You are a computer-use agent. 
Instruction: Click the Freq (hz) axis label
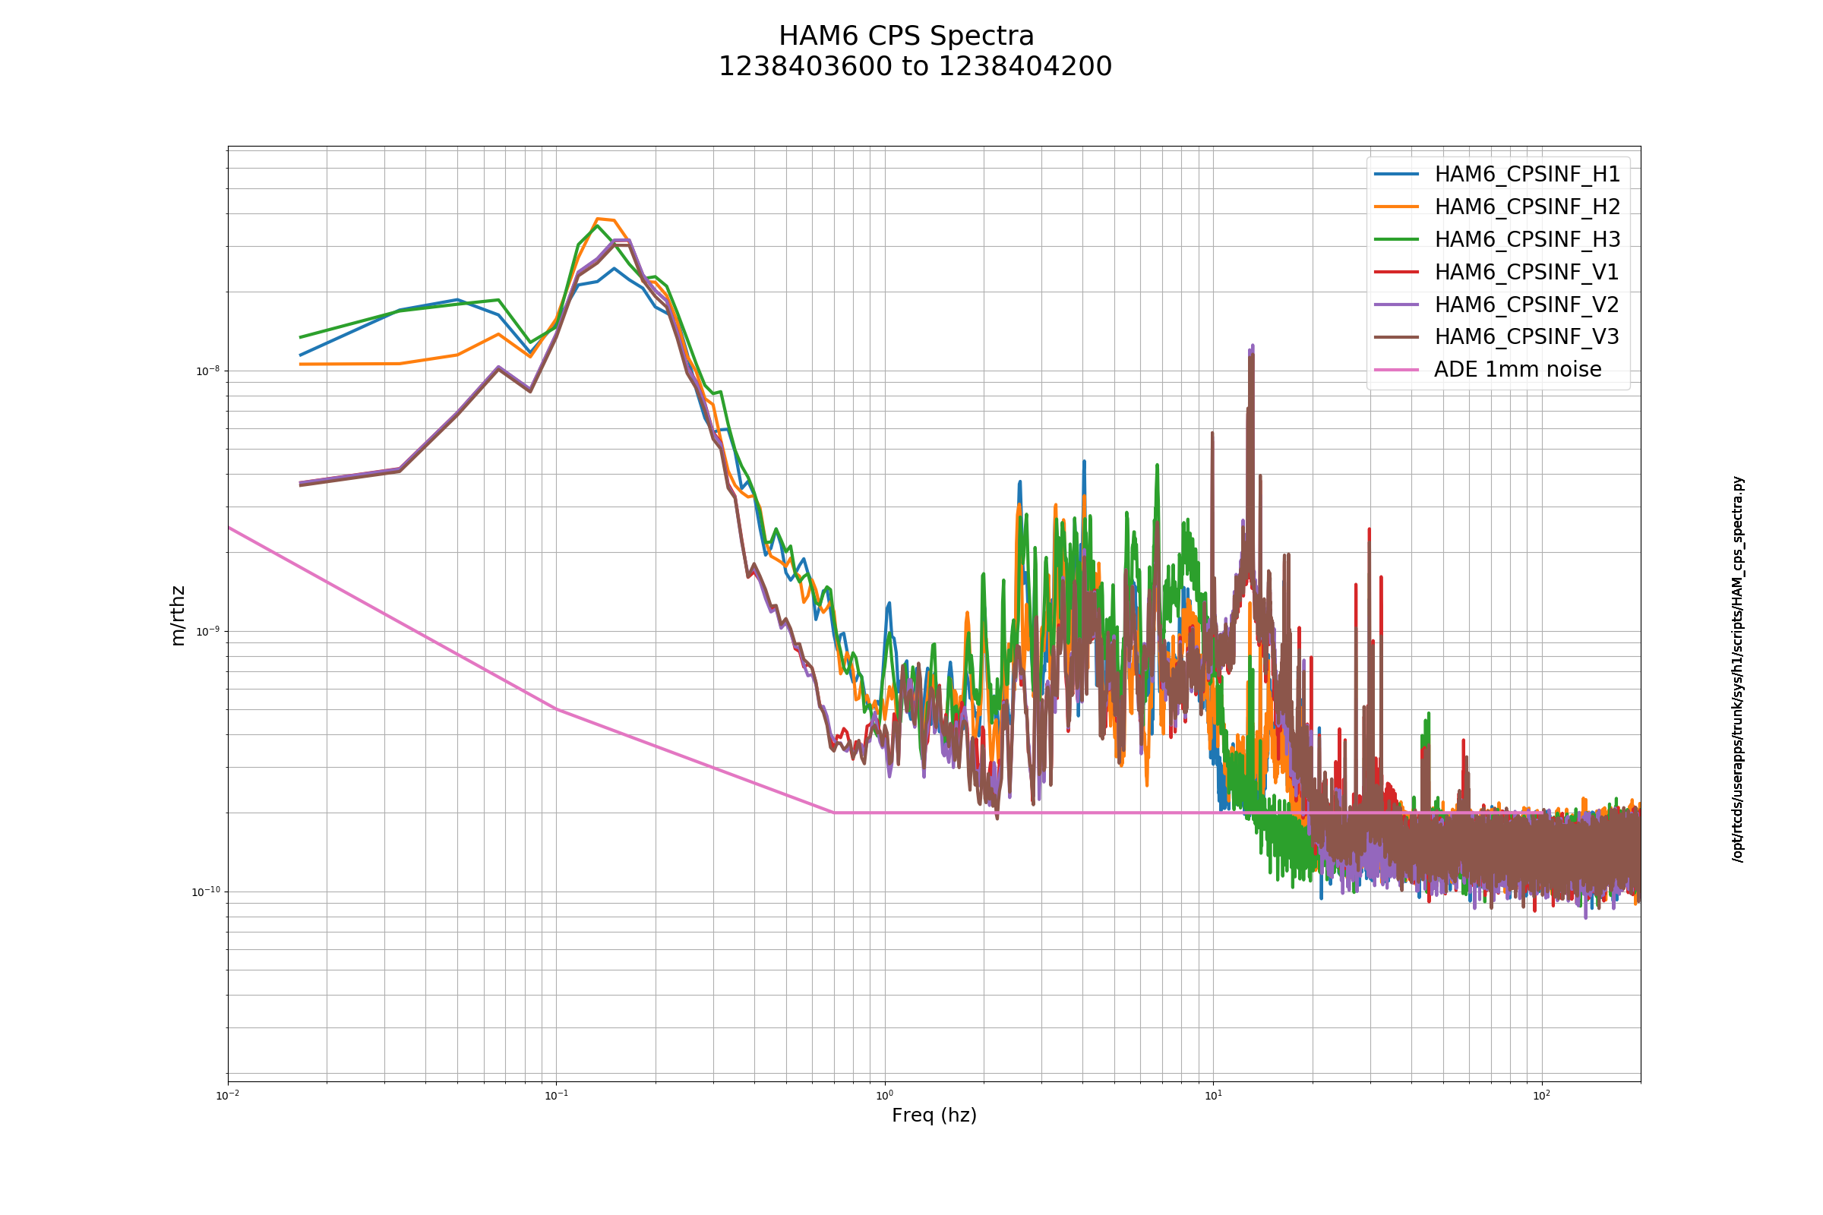click(x=934, y=1116)
